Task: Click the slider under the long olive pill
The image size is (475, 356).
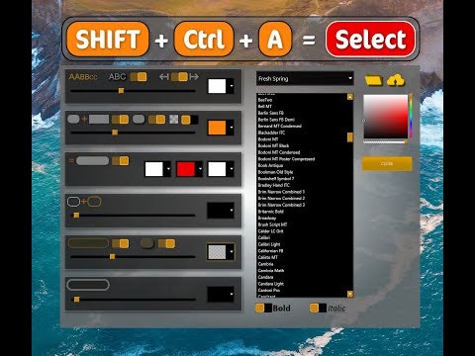Action: (x=133, y=257)
